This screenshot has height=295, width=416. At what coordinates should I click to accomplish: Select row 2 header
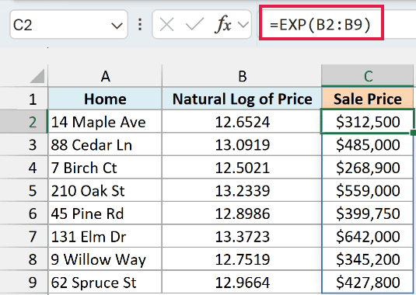tap(24, 122)
